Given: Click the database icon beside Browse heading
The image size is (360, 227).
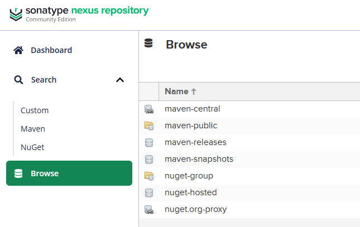Looking at the screenshot, I should tap(148, 43).
